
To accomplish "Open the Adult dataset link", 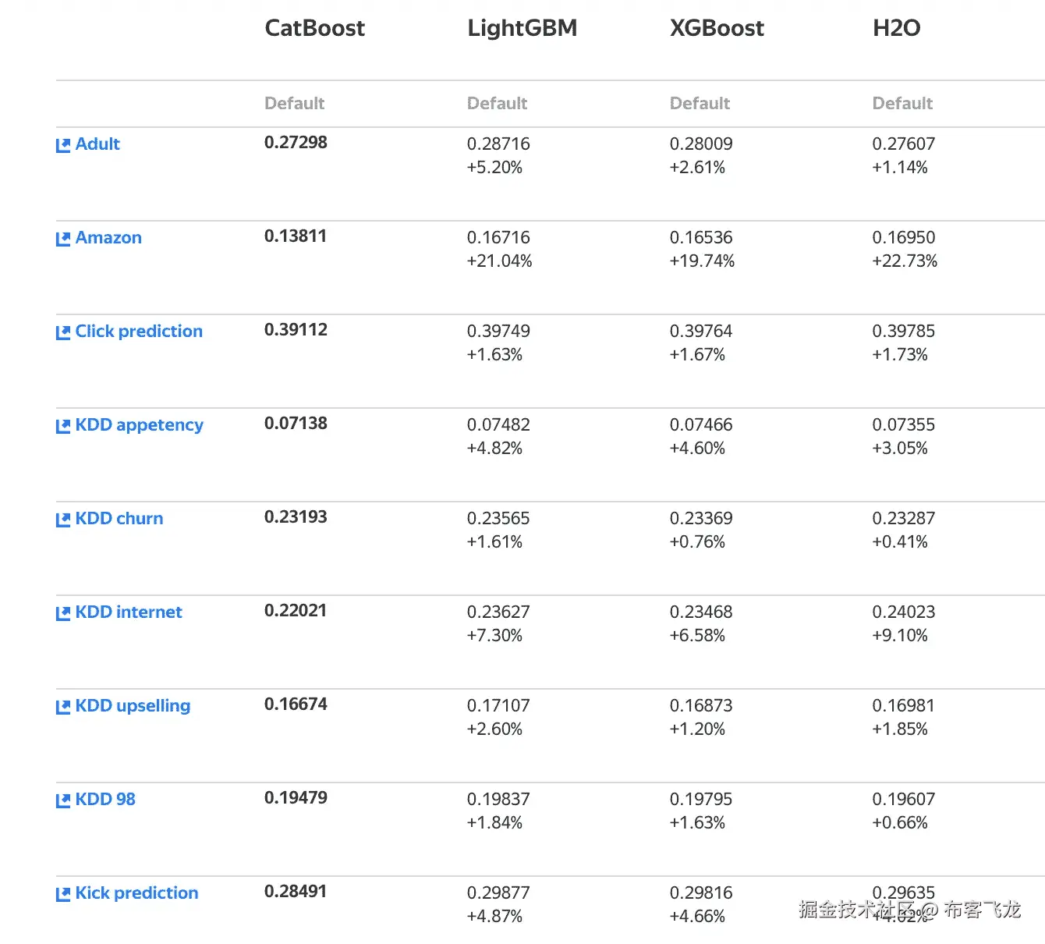I will coord(97,144).
